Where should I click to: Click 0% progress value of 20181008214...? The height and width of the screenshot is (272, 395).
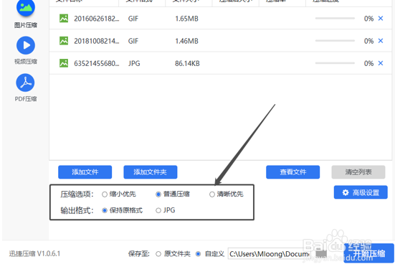tap(368, 41)
